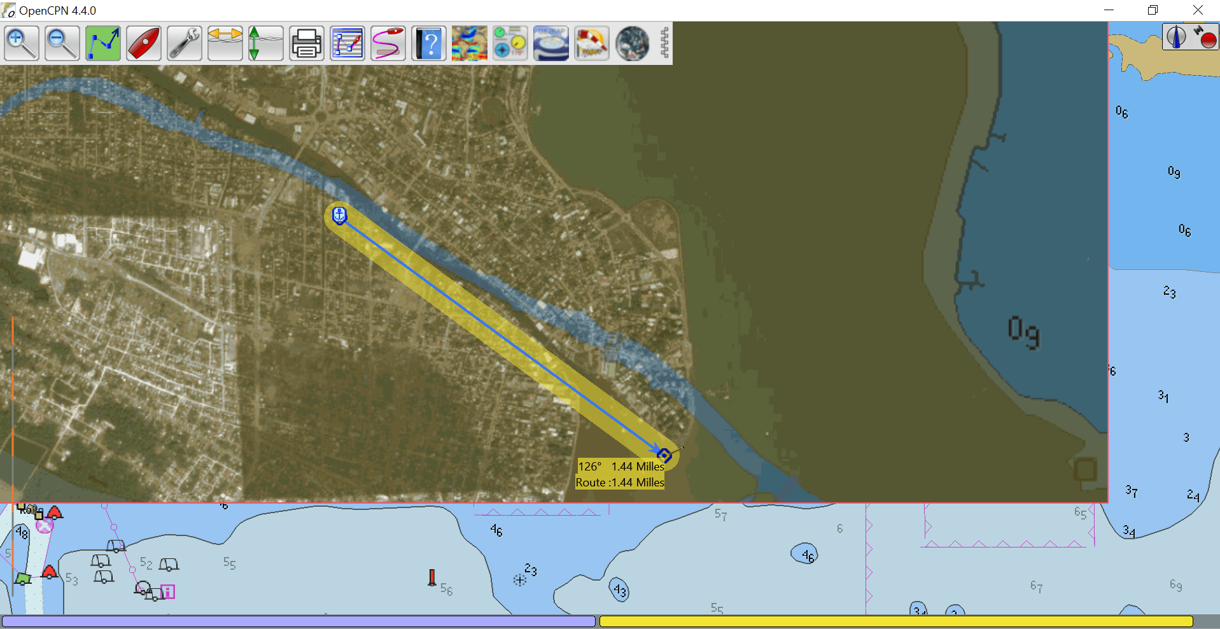This screenshot has width=1220, height=629.
Task: Open the GRIB weather plugin icon
Action: (x=470, y=43)
